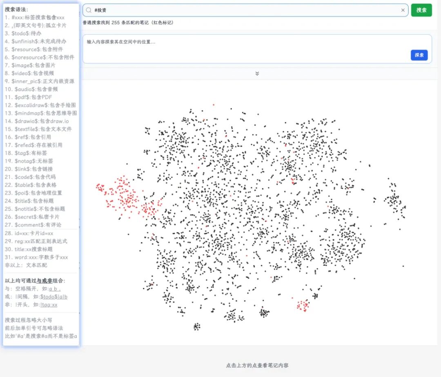Select syntax entry $resource$:包含附件
This screenshot has height=377, width=441.
pyautogui.click(x=34, y=49)
